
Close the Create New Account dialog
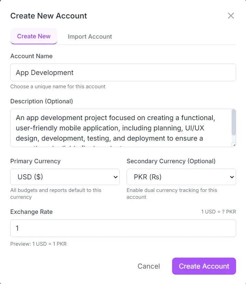point(231,16)
